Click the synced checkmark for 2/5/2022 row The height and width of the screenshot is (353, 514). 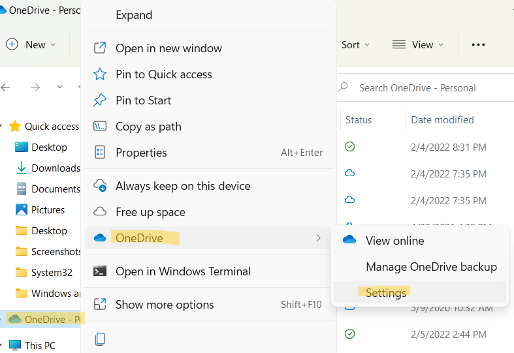(350, 333)
